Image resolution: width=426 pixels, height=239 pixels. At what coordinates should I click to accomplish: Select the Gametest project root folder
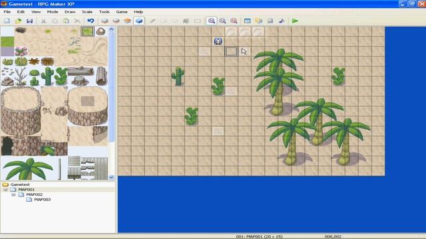click(x=20, y=185)
